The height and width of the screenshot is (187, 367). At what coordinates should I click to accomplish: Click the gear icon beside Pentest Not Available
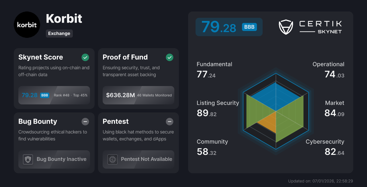[x=112, y=159]
